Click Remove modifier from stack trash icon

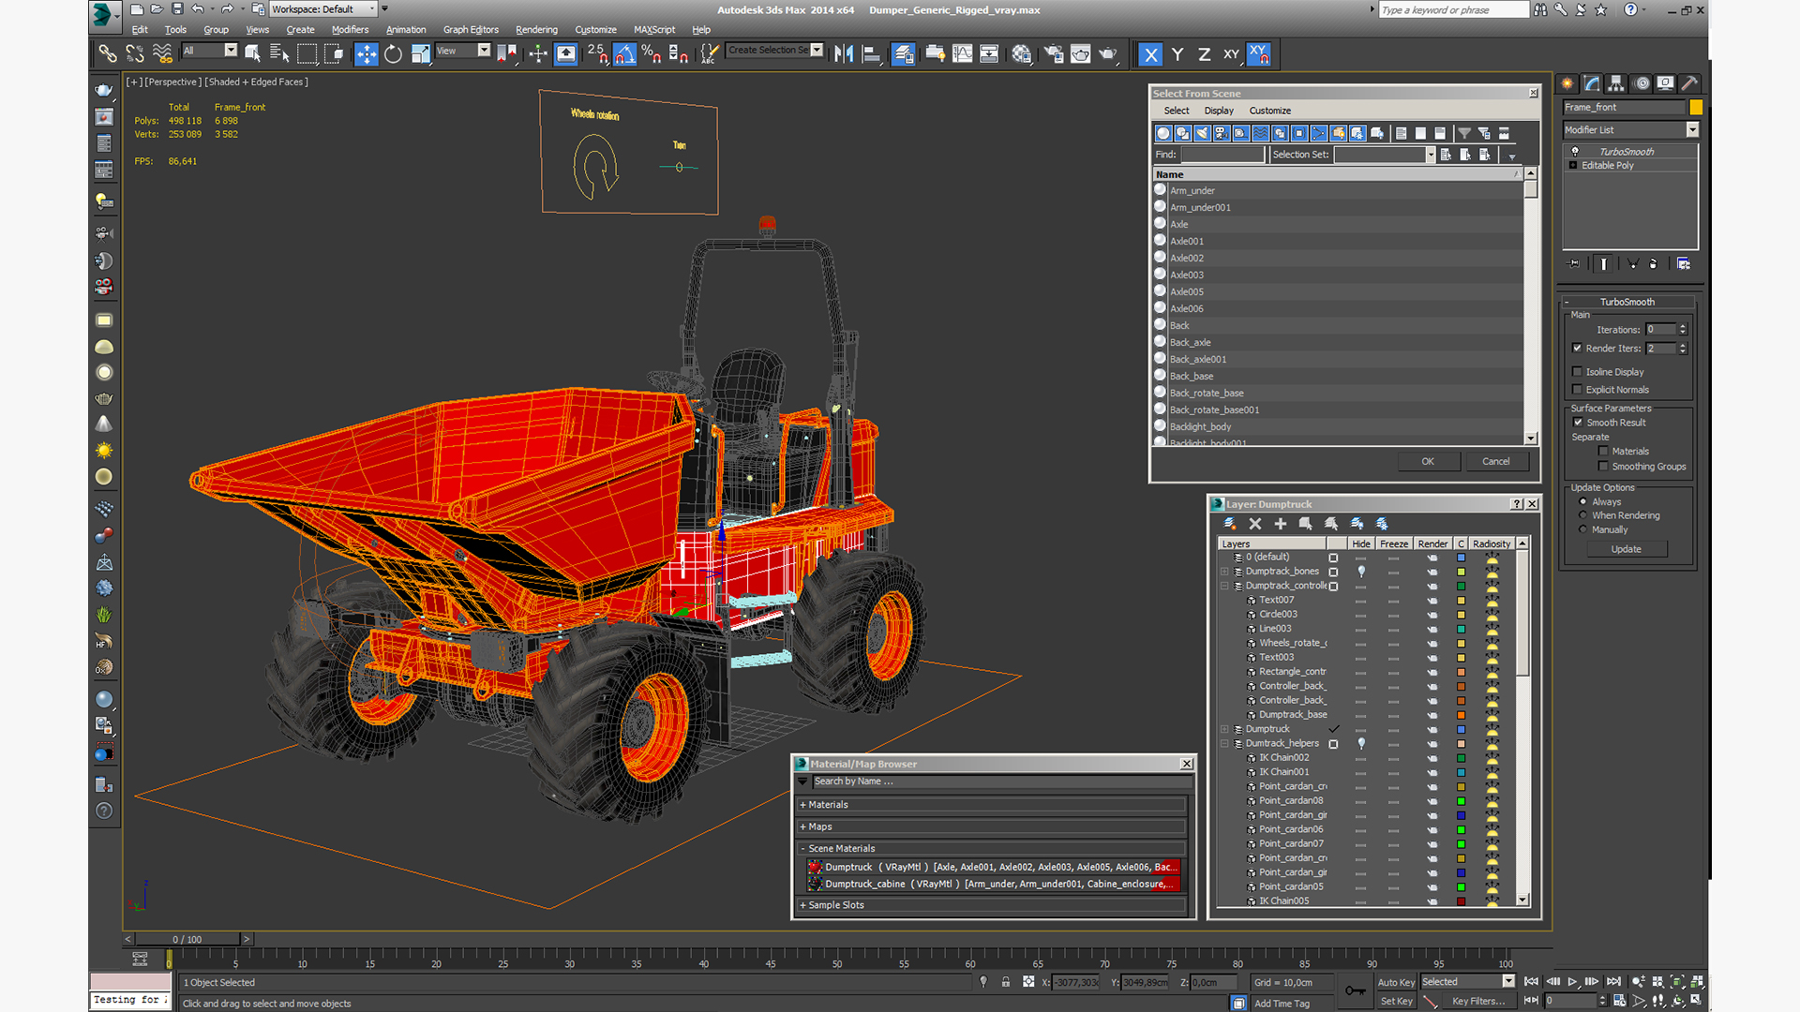(x=1653, y=264)
